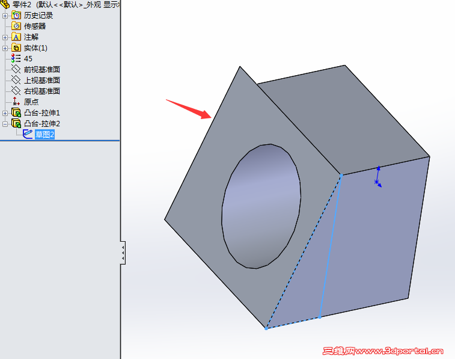Select the material label 45
The height and width of the screenshot is (359, 455).
point(28,58)
